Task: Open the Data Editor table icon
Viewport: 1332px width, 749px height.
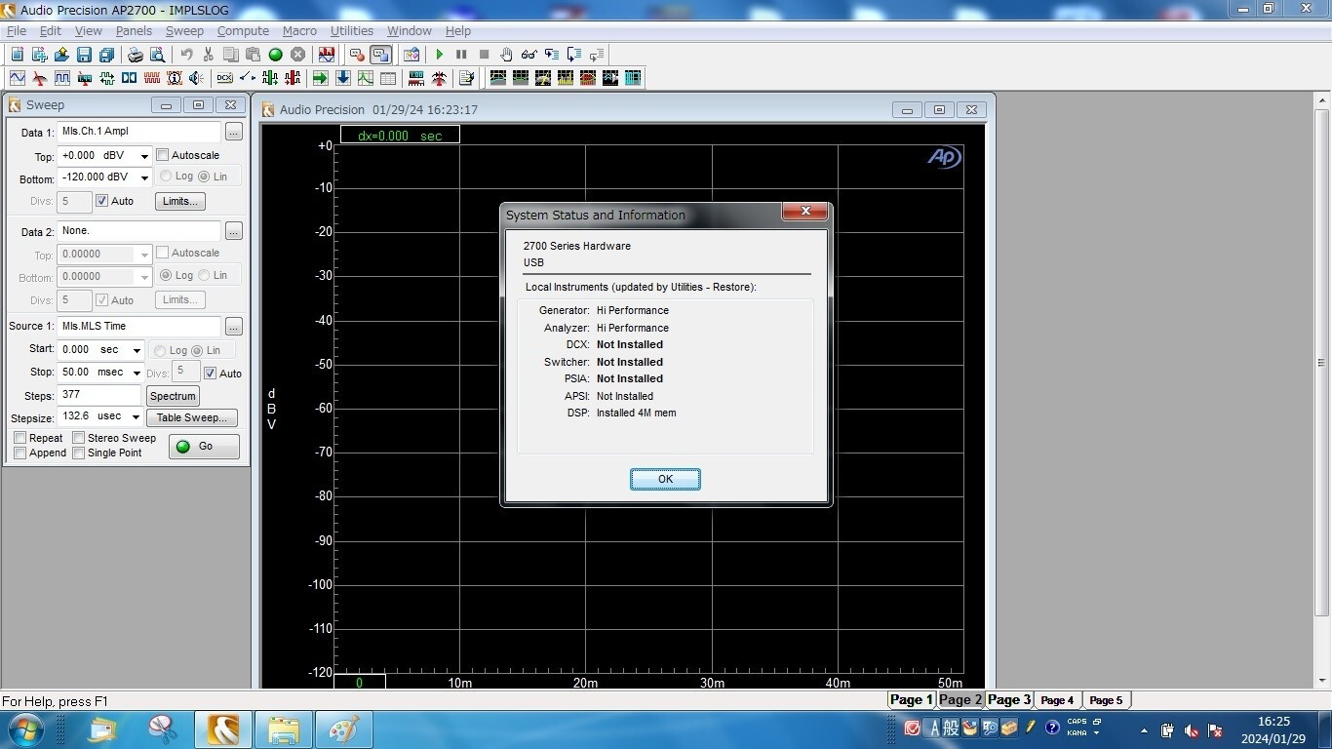Action: point(386,78)
